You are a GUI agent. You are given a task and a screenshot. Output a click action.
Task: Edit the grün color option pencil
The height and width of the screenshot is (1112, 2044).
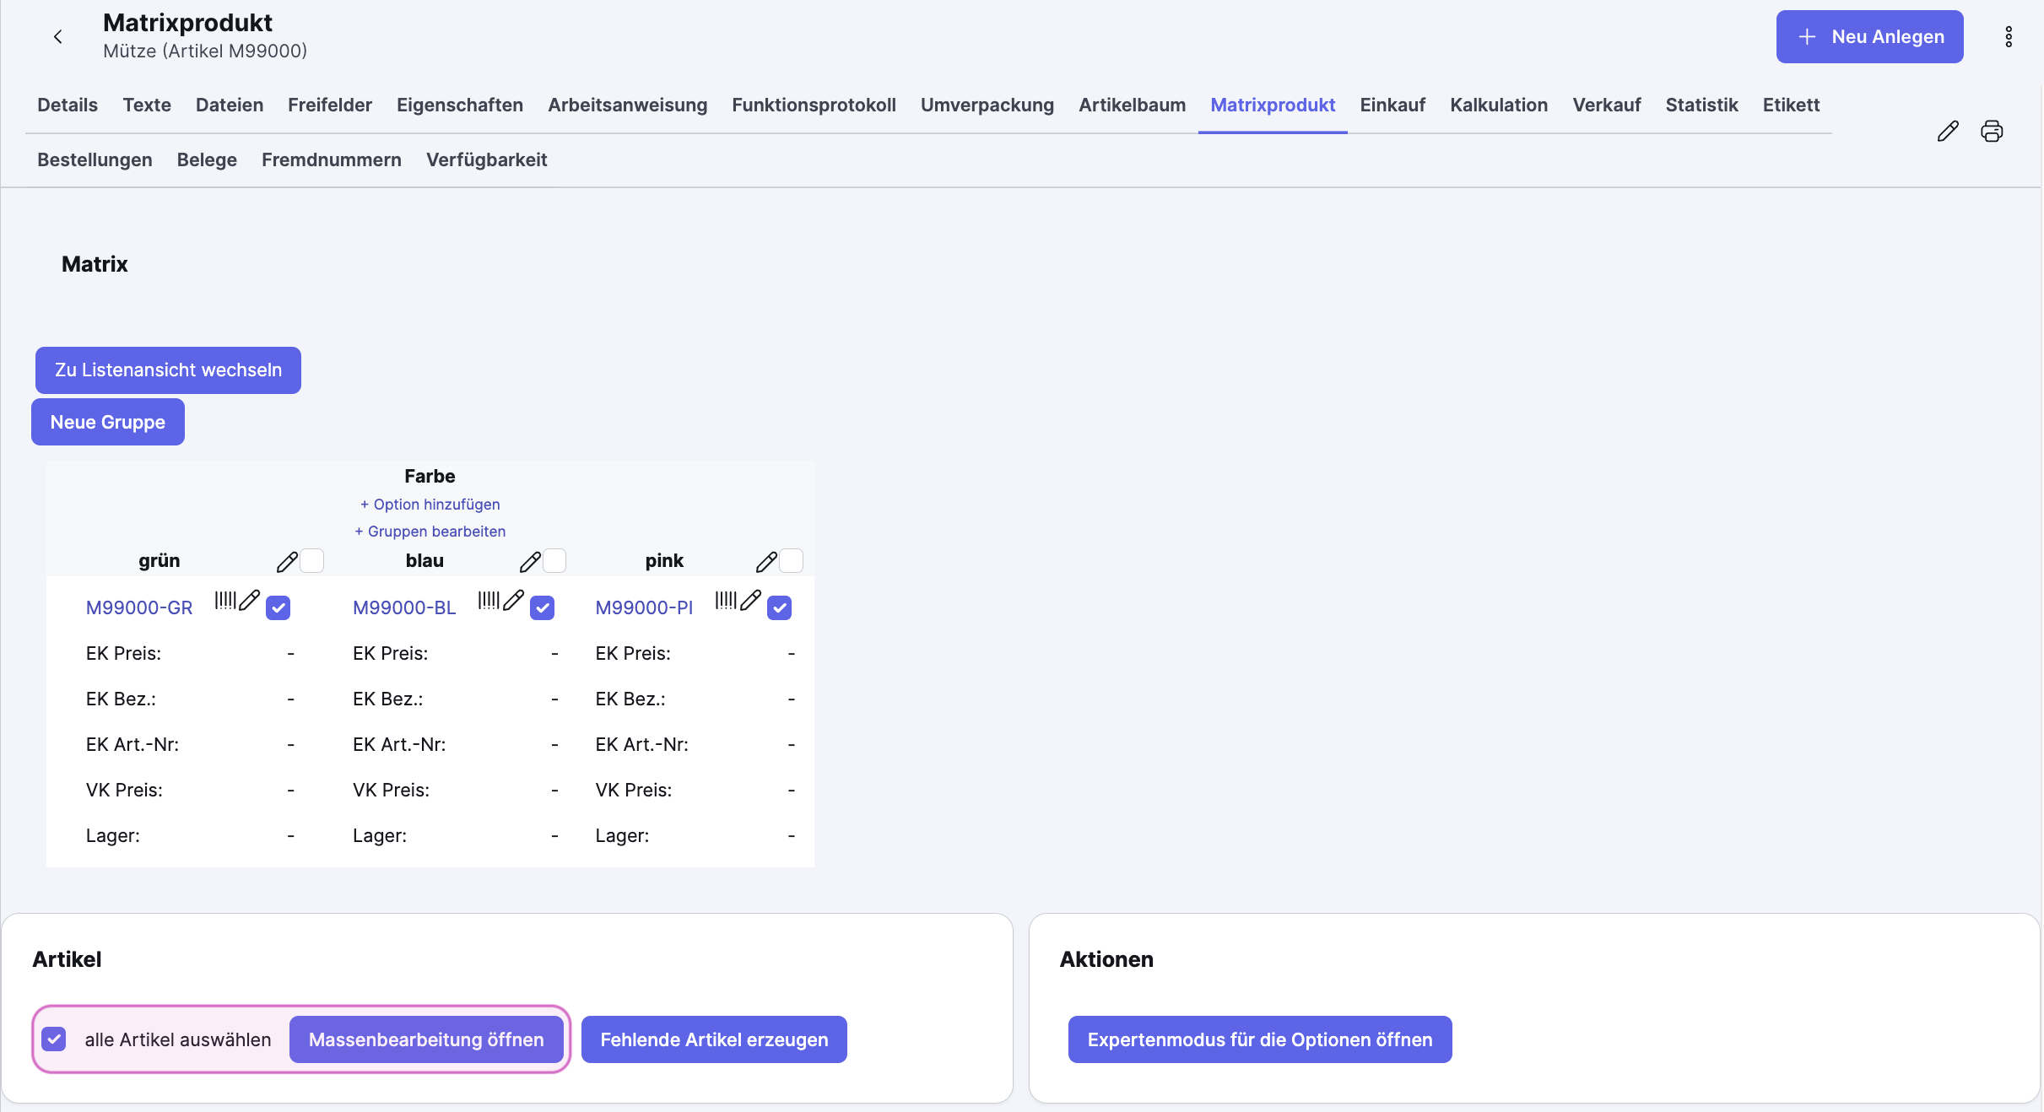[287, 561]
